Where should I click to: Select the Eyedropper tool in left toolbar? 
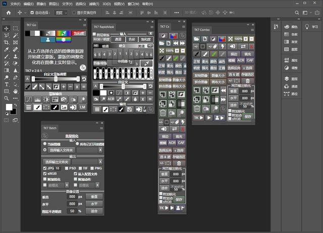coord(7,49)
